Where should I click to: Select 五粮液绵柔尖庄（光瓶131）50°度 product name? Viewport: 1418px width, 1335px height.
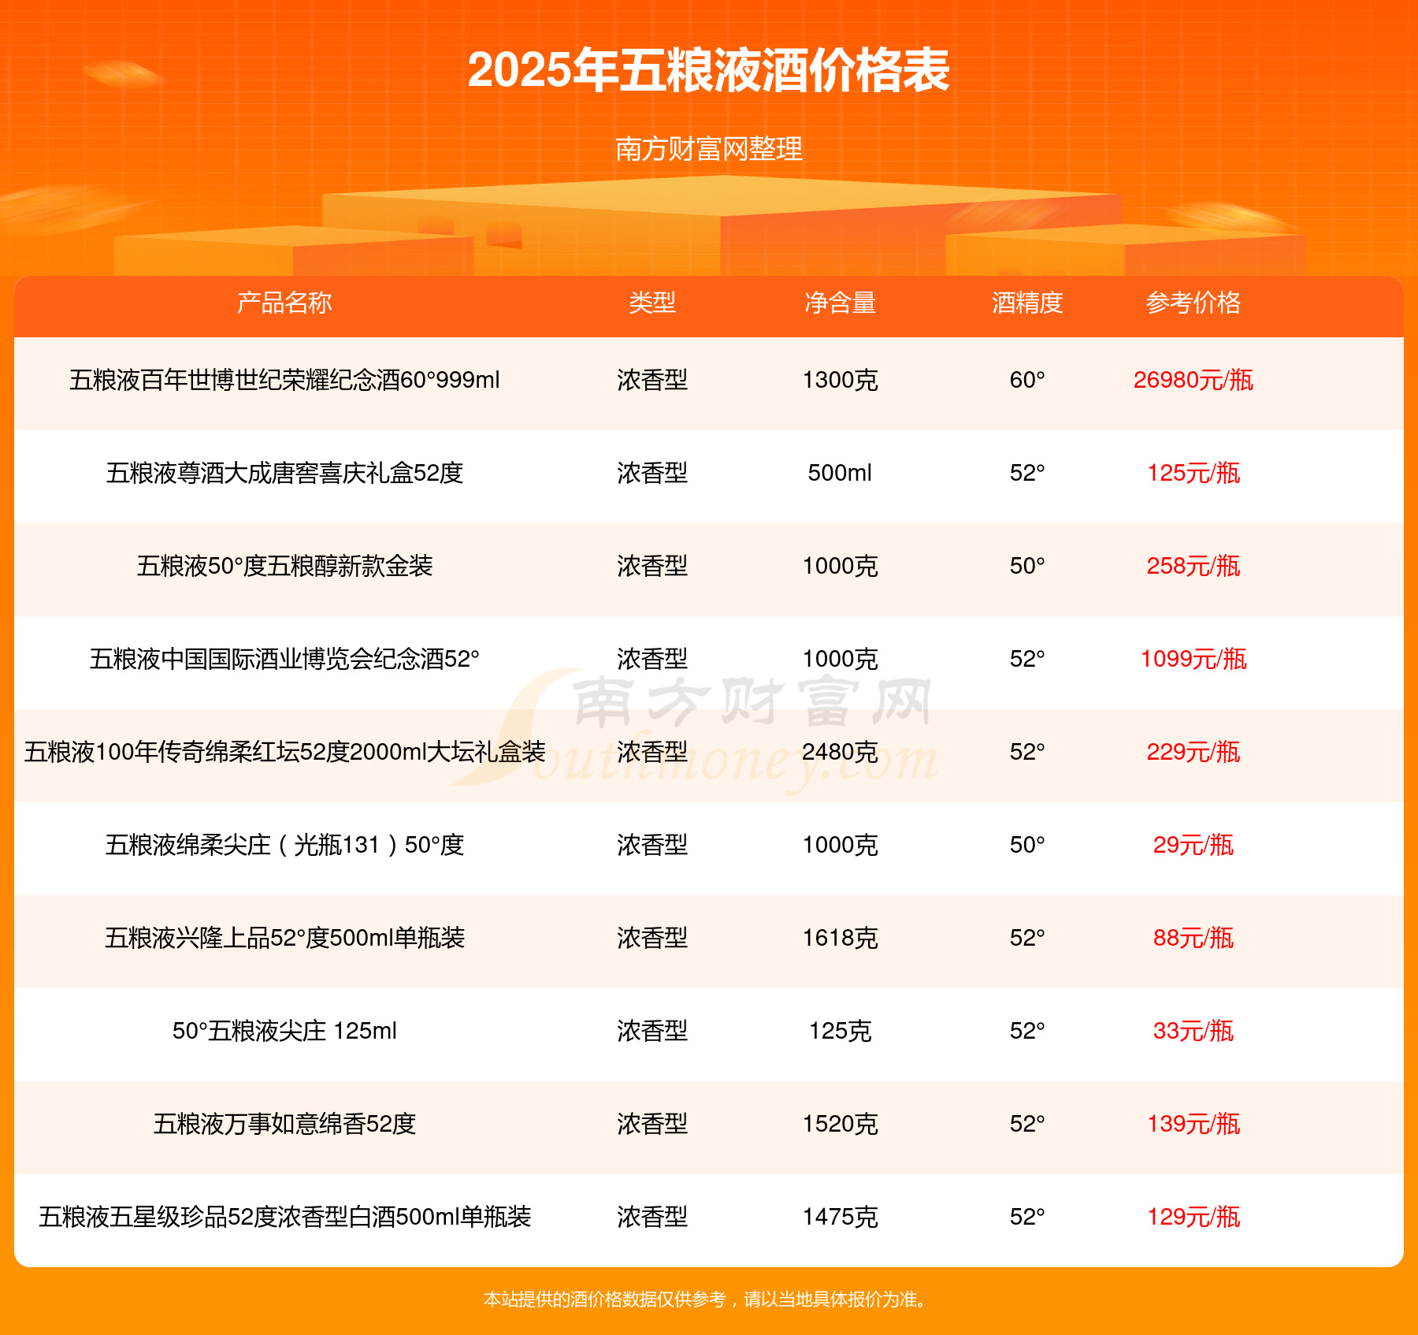[x=284, y=845]
